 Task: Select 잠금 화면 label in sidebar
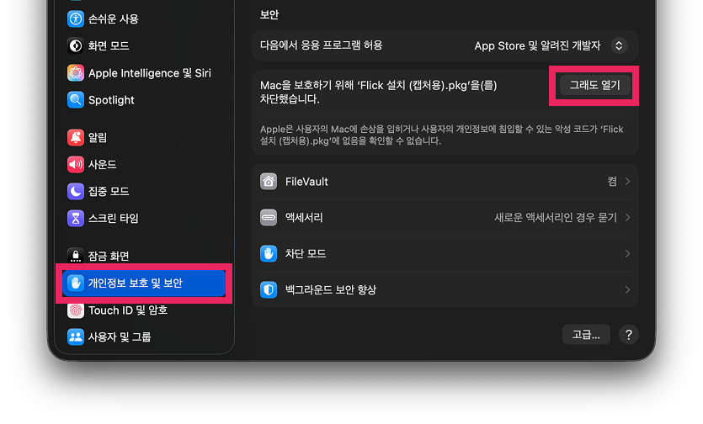pyautogui.click(x=109, y=256)
